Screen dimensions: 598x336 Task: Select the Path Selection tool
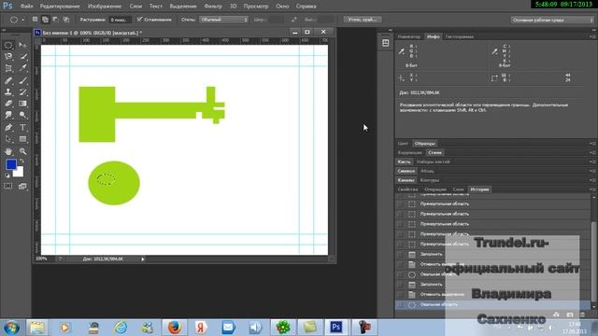[8, 139]
